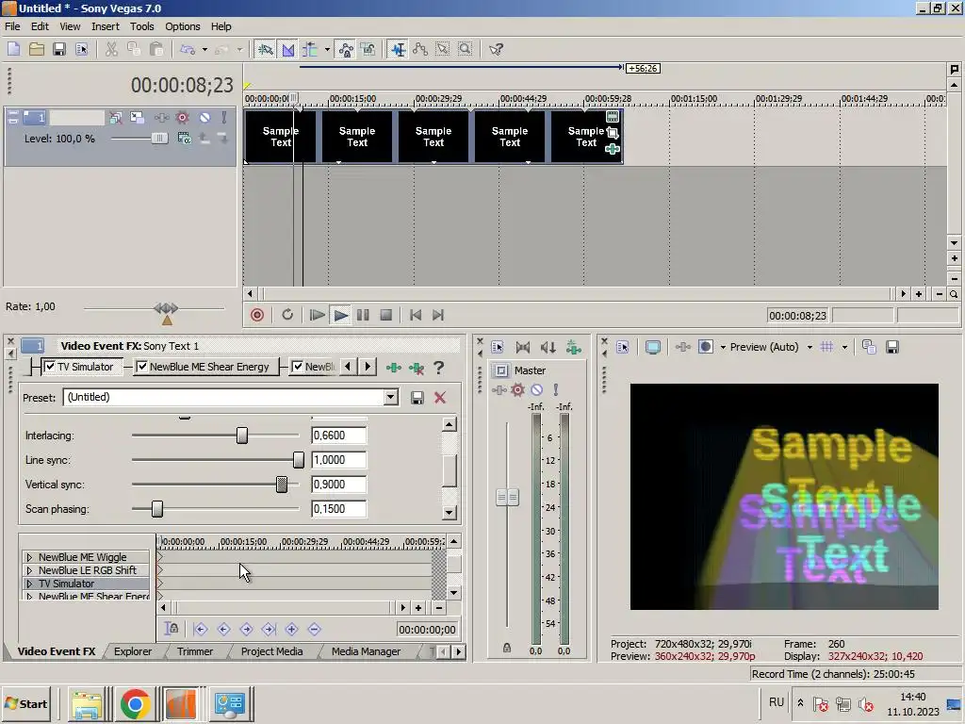Screen dimensions: 965x724
Task: Jump to first keyframe
Action: pyautogui.click(x=201, y=629)
